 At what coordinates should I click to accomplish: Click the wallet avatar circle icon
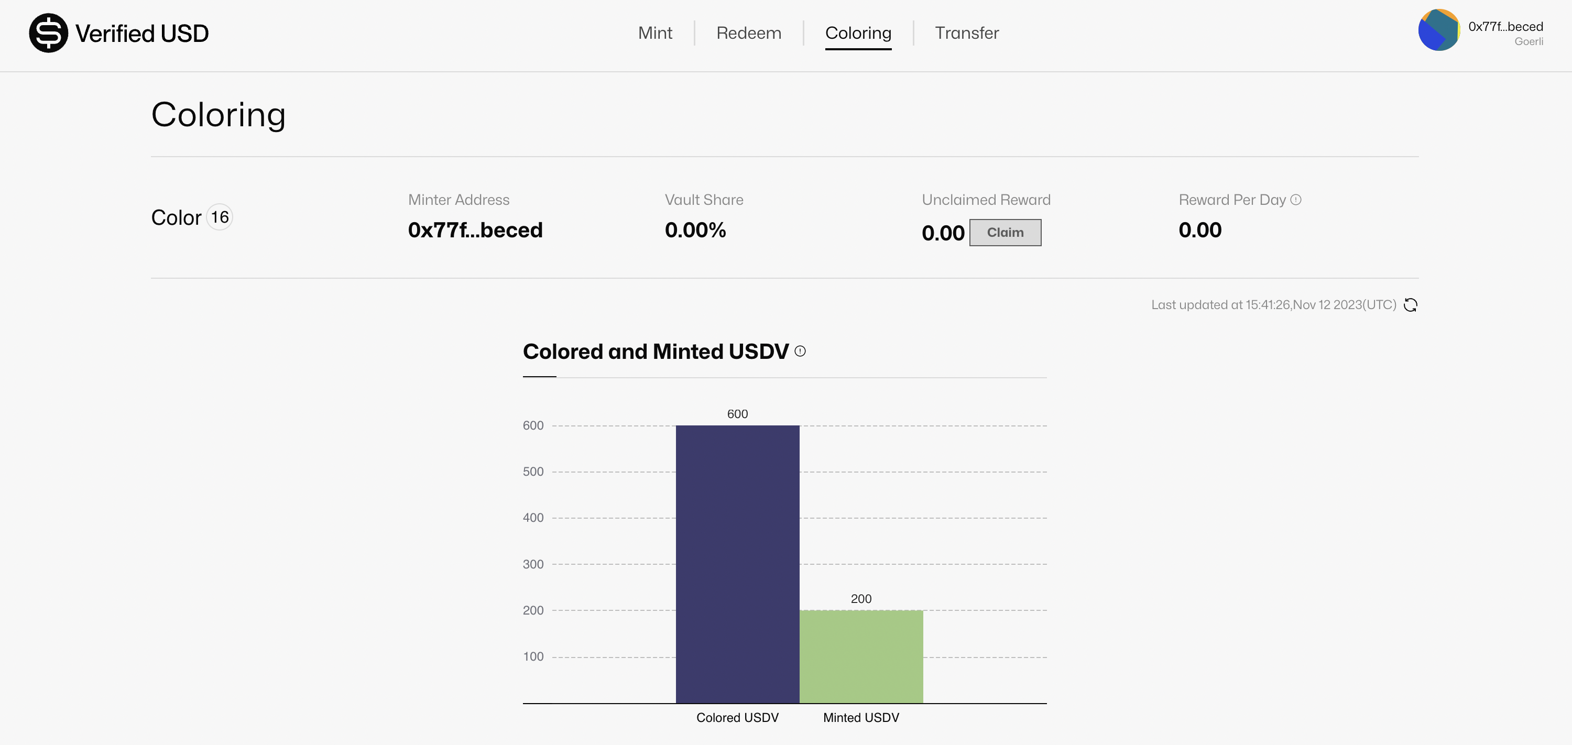[x=1438, y=30]
